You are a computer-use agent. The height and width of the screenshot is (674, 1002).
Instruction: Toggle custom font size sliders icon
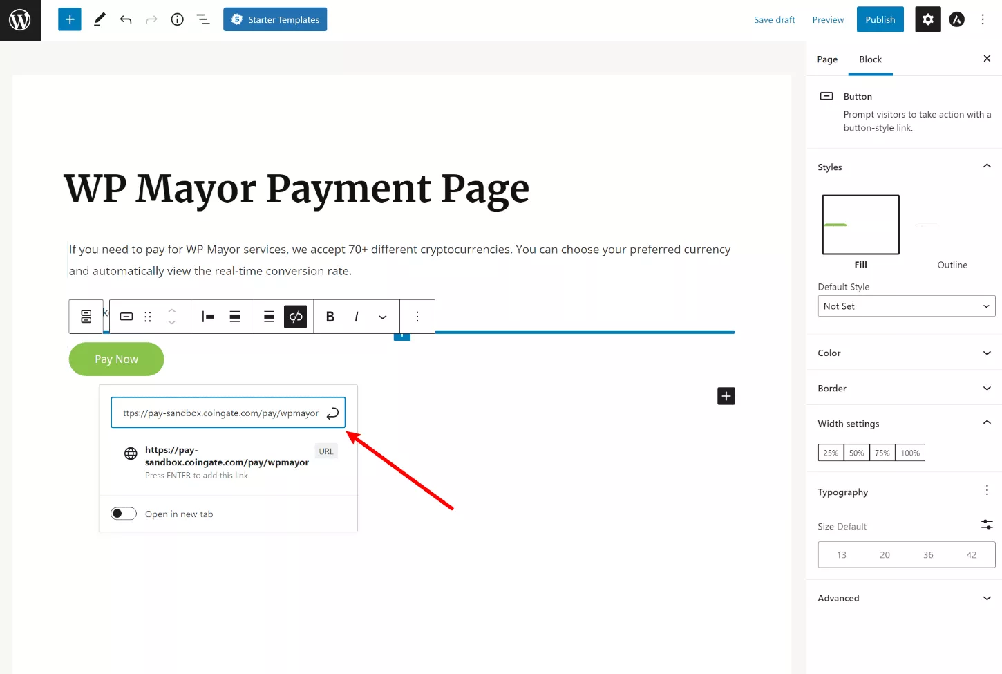[987, 525]
